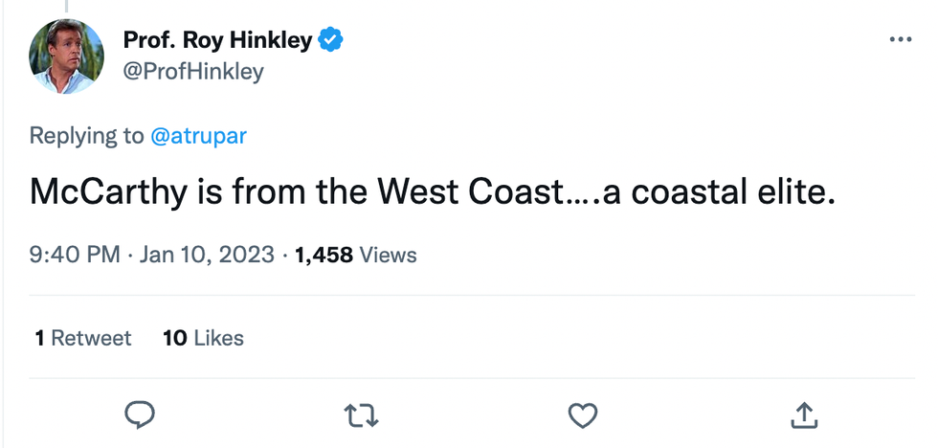
Task: Show who retweeted via 1 Retweet
Action: [83, 338]
